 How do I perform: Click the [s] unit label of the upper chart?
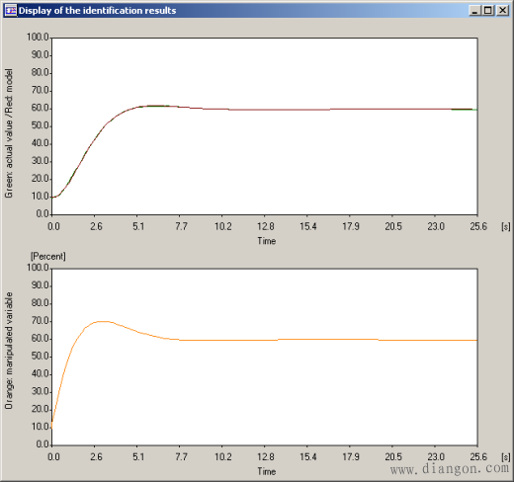pyautogui.click(x=505, y=227)
